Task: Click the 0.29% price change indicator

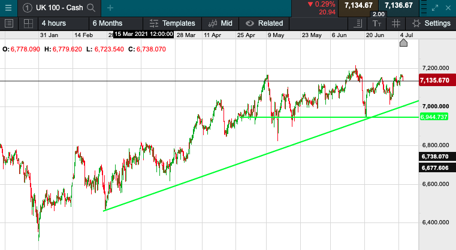Action: pyautogui.click(x=321, y=4)
